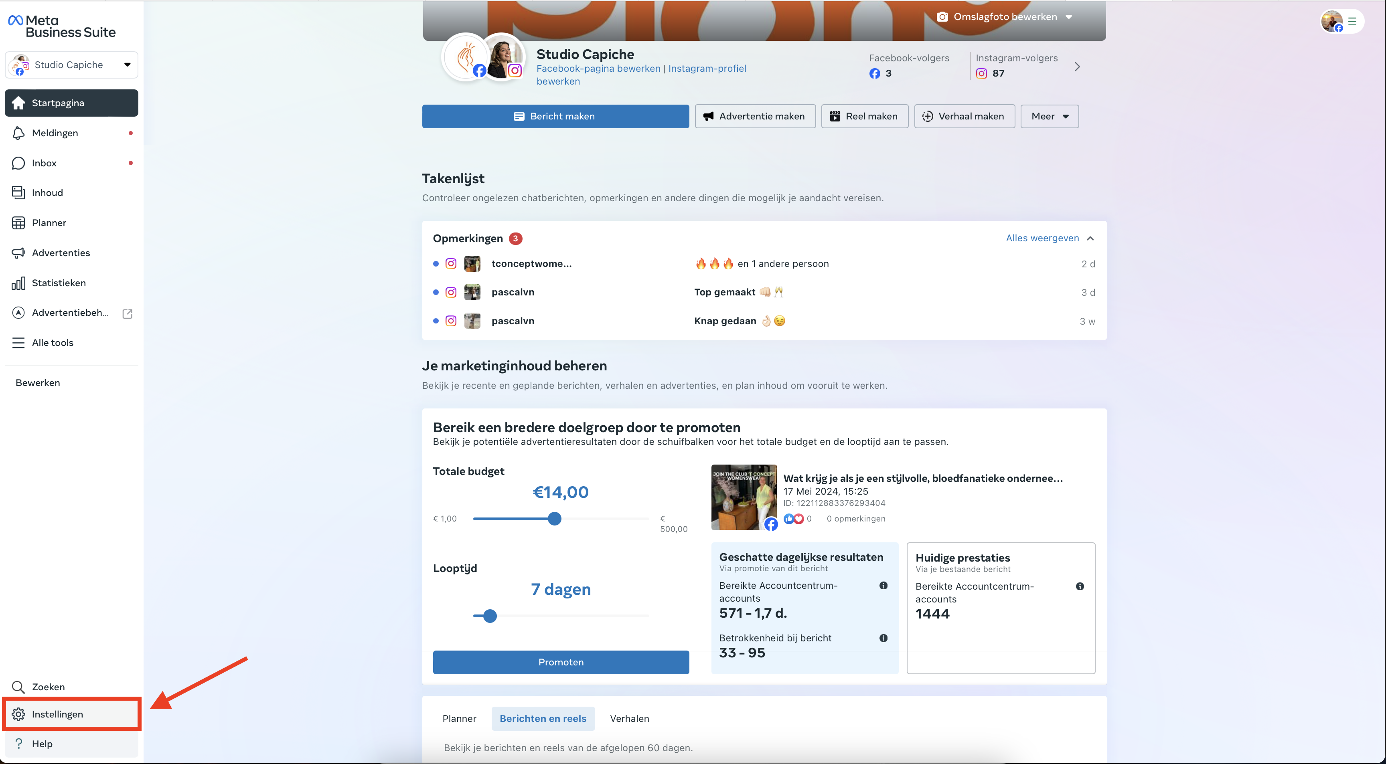Image resolution: width=1386 pixels, height=764 pixels.
Task: Click the info icon beside Betrokkenheid bij bericht
Action: (x=883, y=638)
